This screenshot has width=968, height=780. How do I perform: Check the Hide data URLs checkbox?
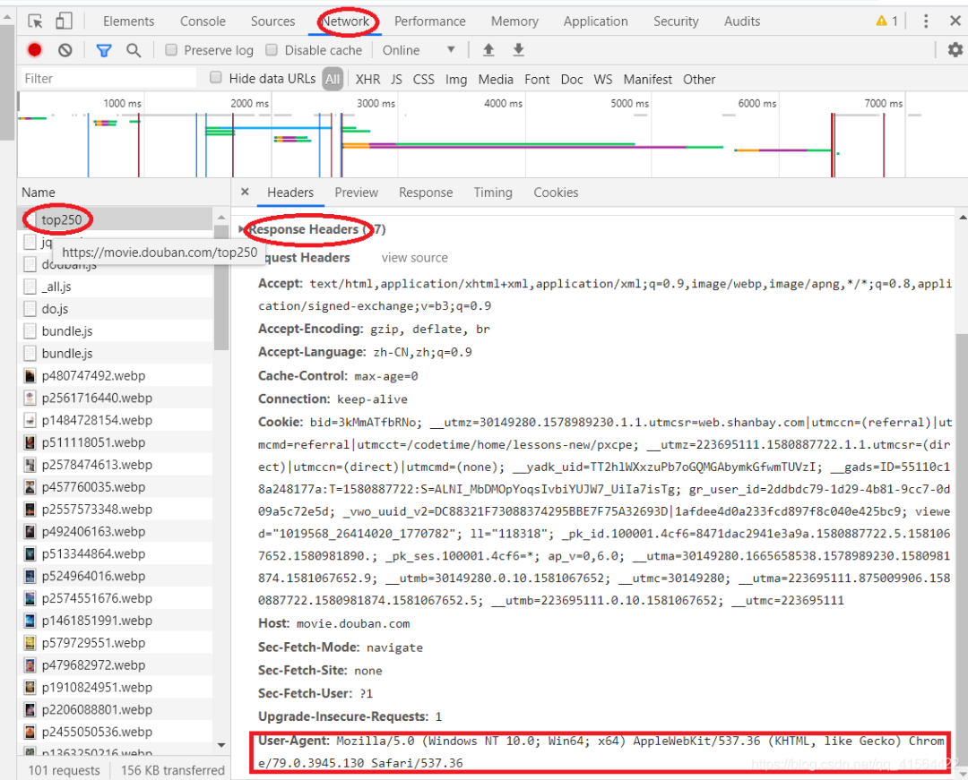coord(215,78)
